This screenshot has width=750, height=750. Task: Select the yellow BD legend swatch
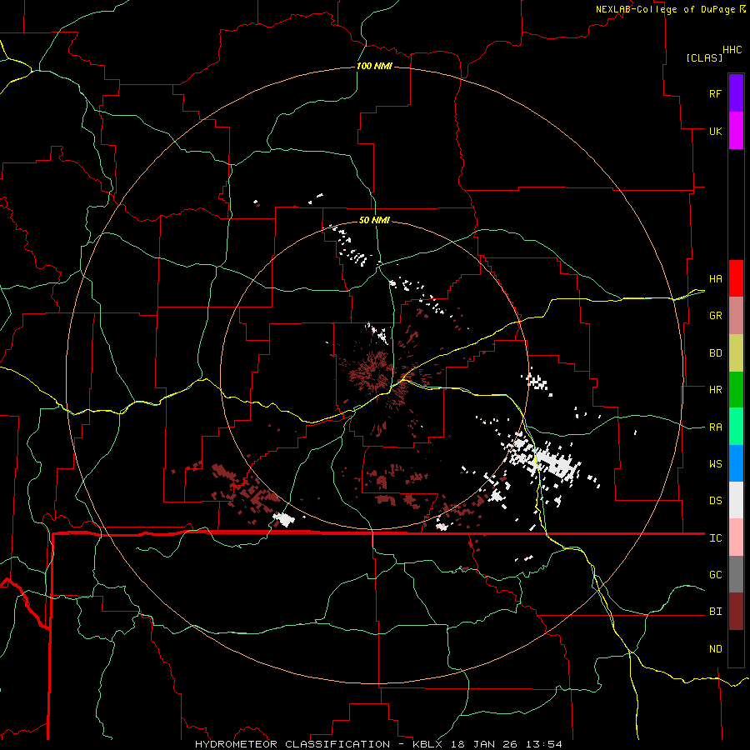click(x=736, y=352)
